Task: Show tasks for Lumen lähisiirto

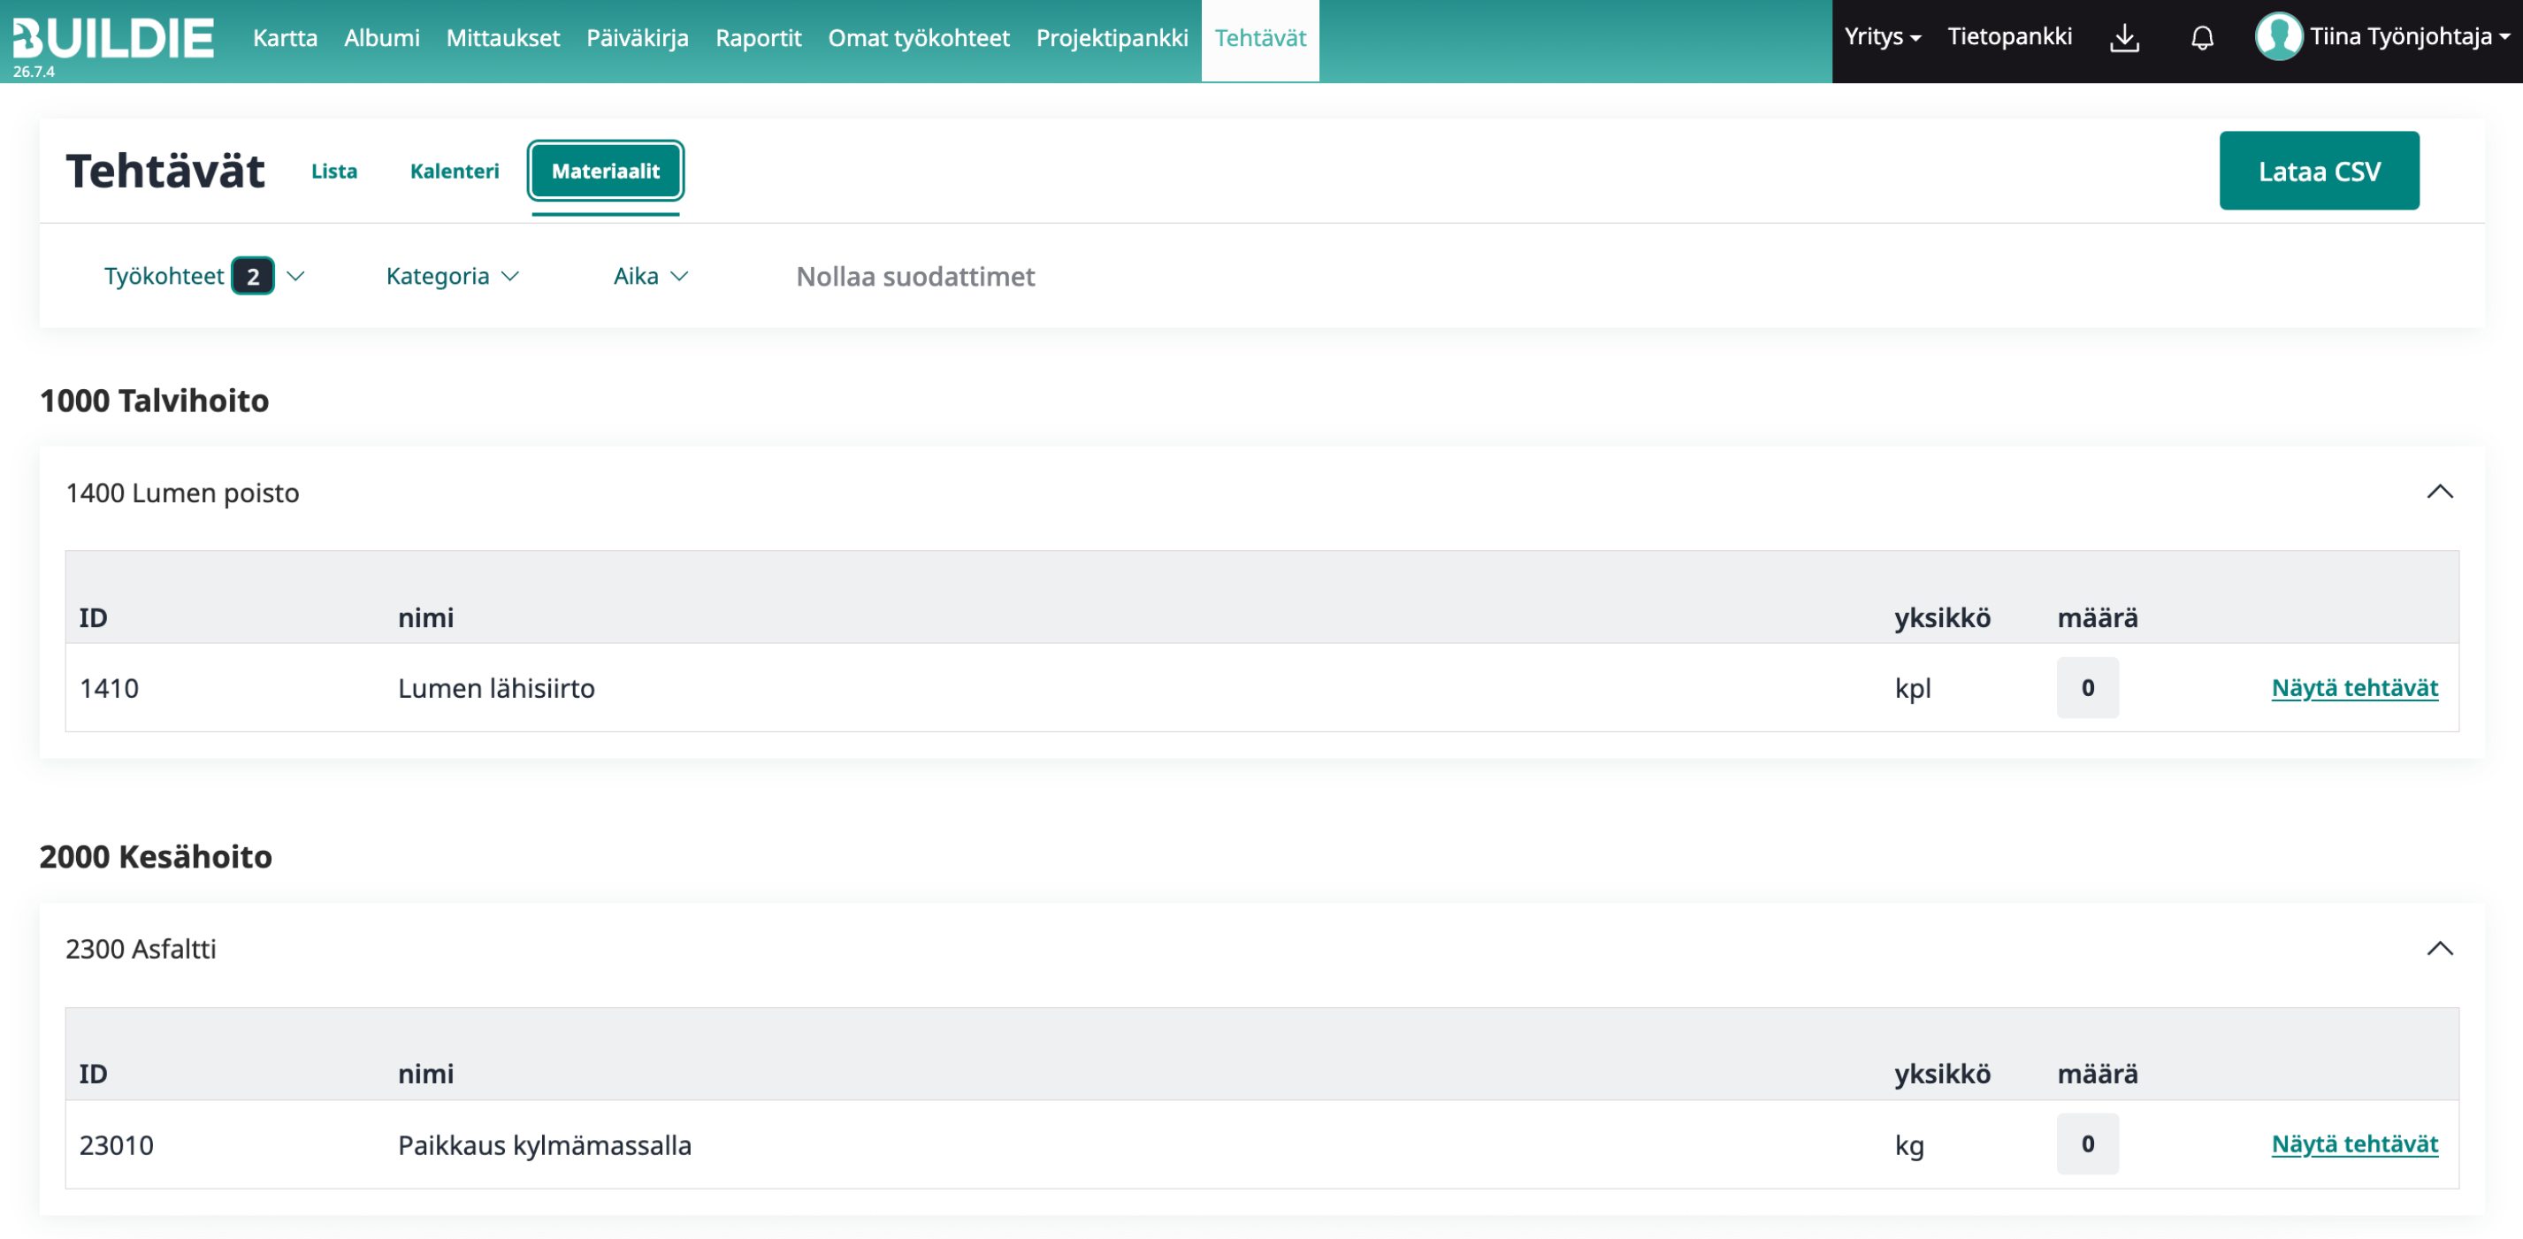Action: [2355, 689]
